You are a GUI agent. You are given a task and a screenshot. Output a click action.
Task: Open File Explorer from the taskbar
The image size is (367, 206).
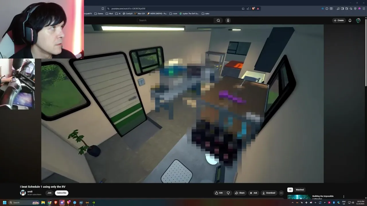click(43, 203)
